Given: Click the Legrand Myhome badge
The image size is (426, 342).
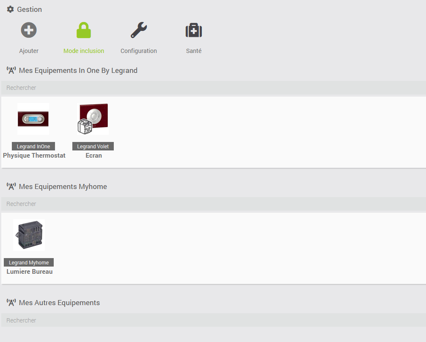Looking at the screenshot, I should click(29, 263).
